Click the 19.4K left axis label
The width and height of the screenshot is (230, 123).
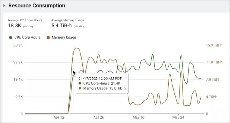click(x=18, y=79)
